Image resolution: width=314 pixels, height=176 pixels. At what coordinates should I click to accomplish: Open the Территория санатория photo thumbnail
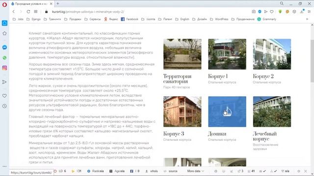(182, 54)
